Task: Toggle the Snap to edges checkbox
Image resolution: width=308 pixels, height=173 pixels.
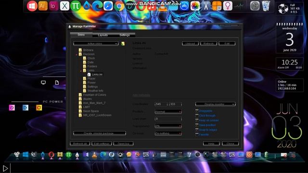Action: coord(197,130)
